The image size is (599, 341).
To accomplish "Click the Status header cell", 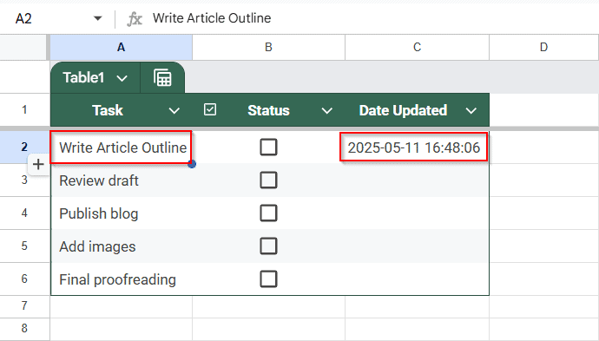I will [268, 110].
